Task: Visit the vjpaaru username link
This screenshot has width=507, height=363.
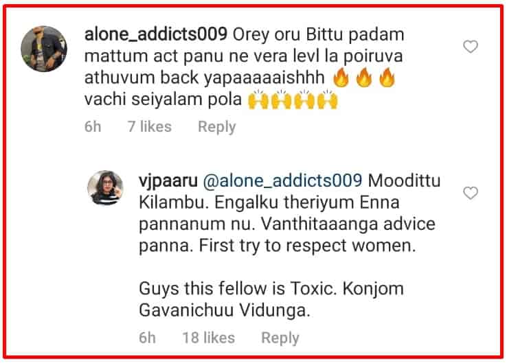Action: (168, 181)
